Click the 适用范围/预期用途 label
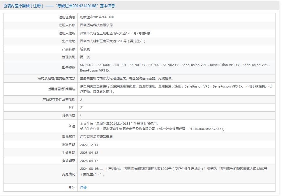Screen dimensions: 286x196 click(61, 89)
